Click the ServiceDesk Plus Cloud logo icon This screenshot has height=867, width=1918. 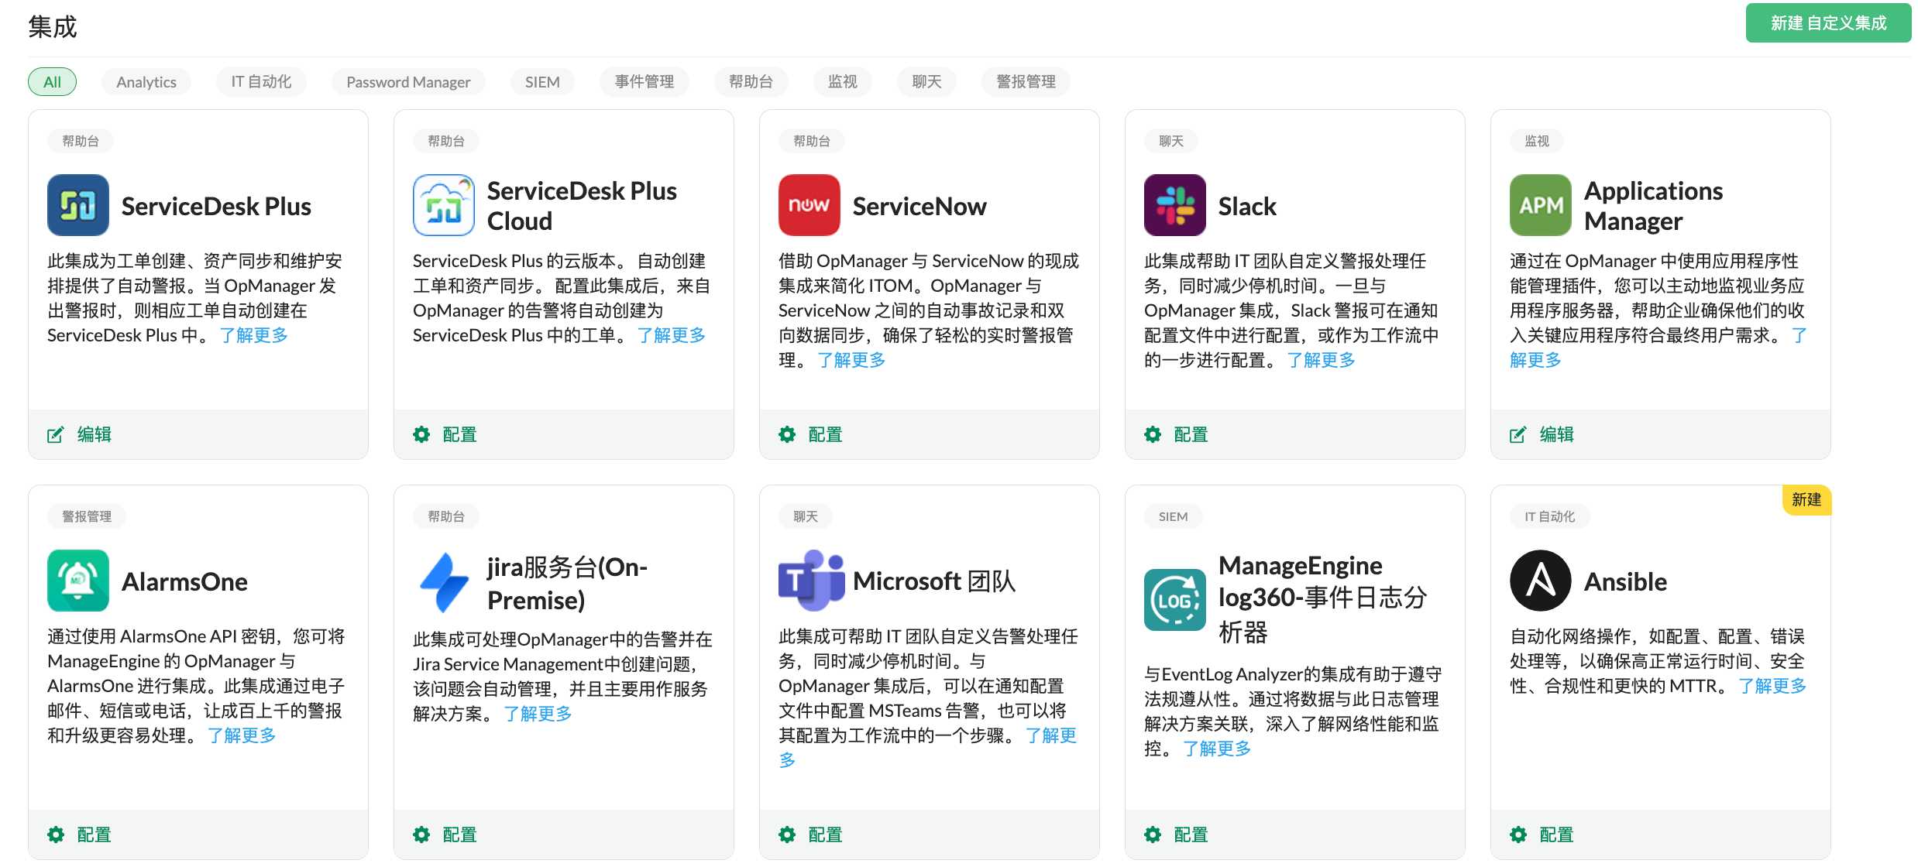444,204
